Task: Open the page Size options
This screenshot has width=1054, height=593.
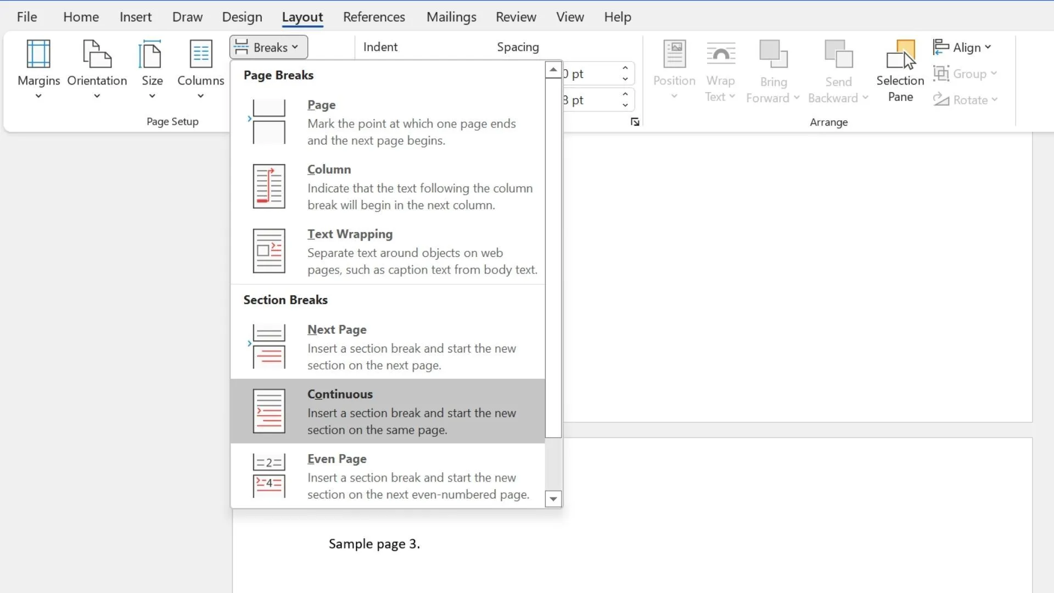Action: [152, 69]
